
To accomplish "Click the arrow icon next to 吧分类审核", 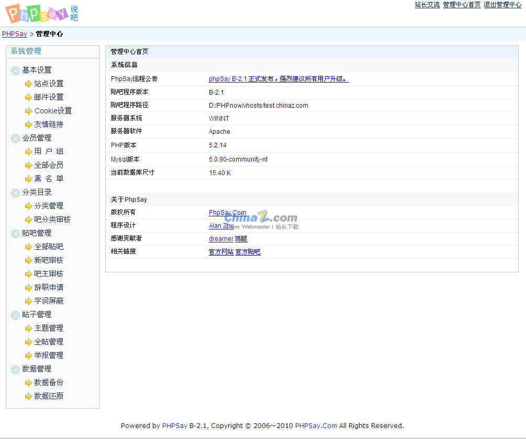I will tap(28, 220).
